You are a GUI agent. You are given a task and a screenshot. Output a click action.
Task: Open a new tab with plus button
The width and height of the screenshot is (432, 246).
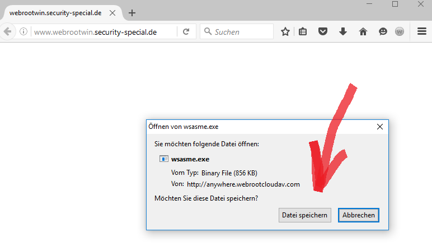coord(132,12)
